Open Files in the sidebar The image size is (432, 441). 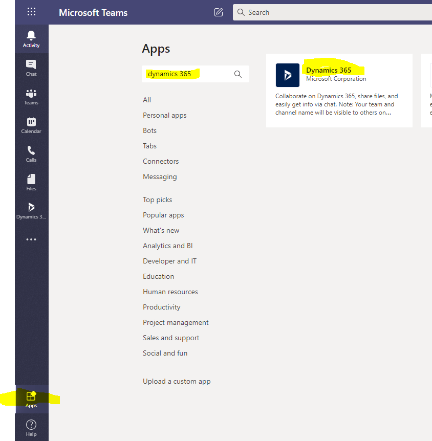click(31, 182)
